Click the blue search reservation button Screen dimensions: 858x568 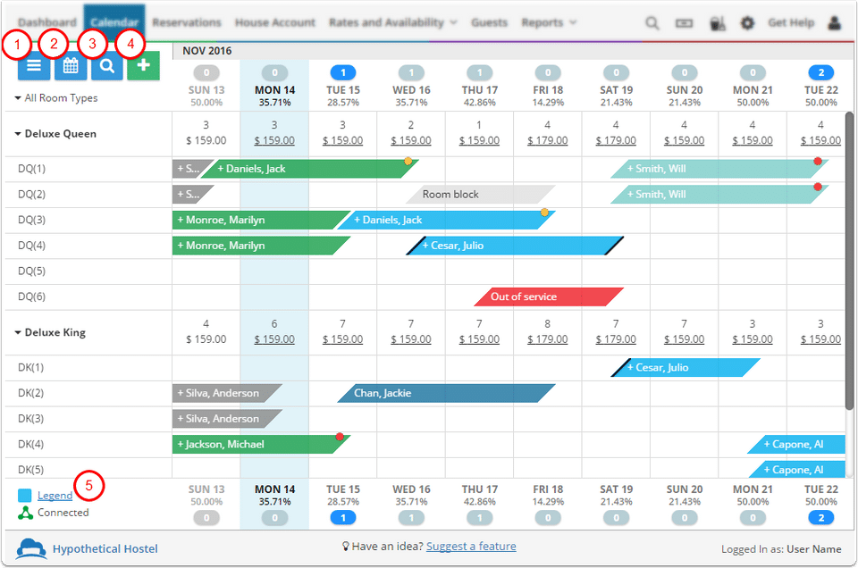(107, 66)
